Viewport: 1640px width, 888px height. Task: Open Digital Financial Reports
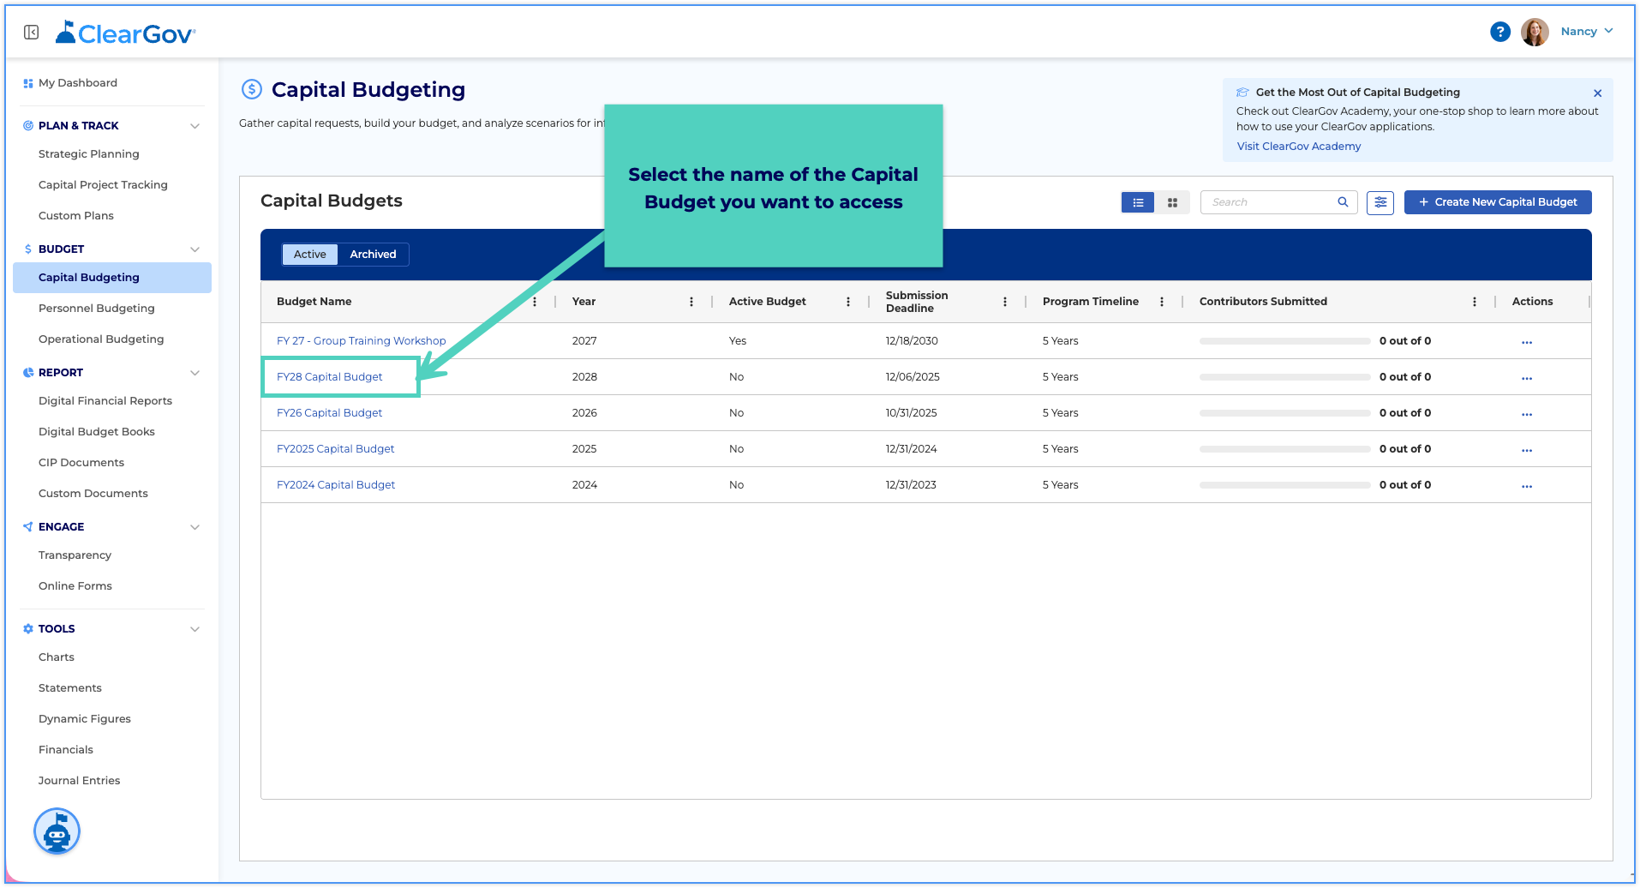coord(105,401)
